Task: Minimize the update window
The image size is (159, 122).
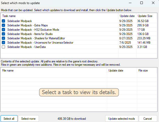Action: click(x=130, y=3)
